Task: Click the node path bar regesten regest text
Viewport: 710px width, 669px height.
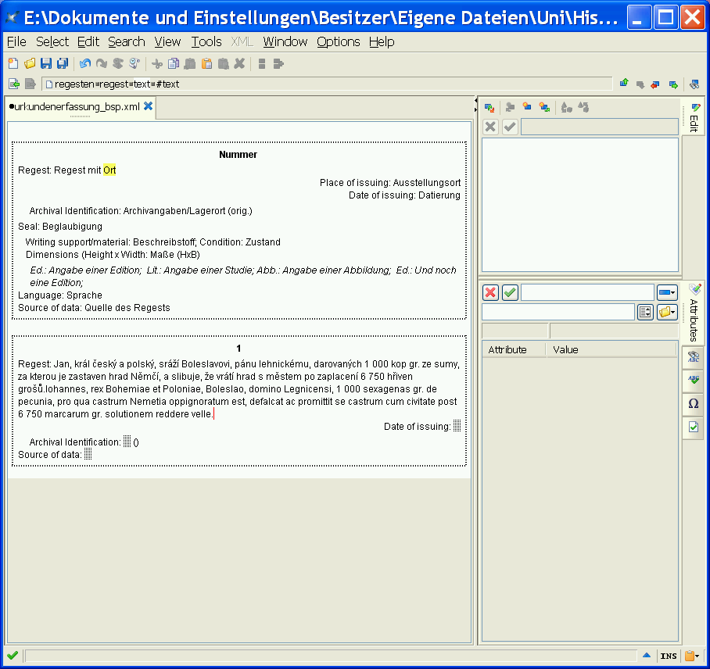Action: (x=327, y=84)
